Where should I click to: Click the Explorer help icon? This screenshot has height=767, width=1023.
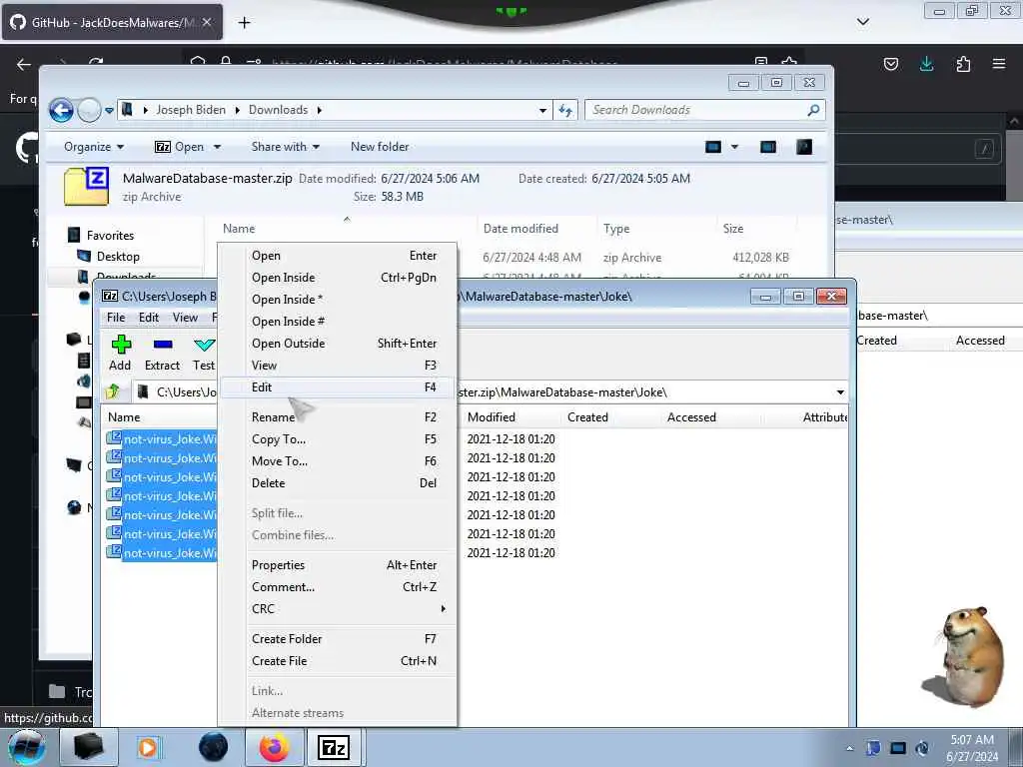pyautogui.click(x=804, y=147)
